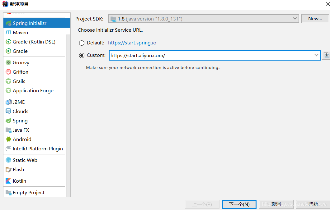
Task: Select the Default initializr service radio button
Action: click(x=82, y=43)
